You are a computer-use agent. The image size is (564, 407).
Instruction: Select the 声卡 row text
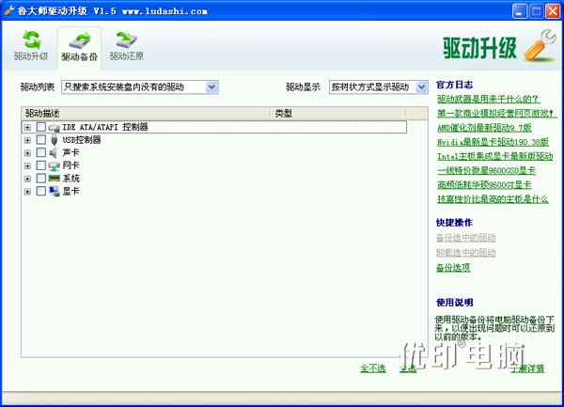70,153
